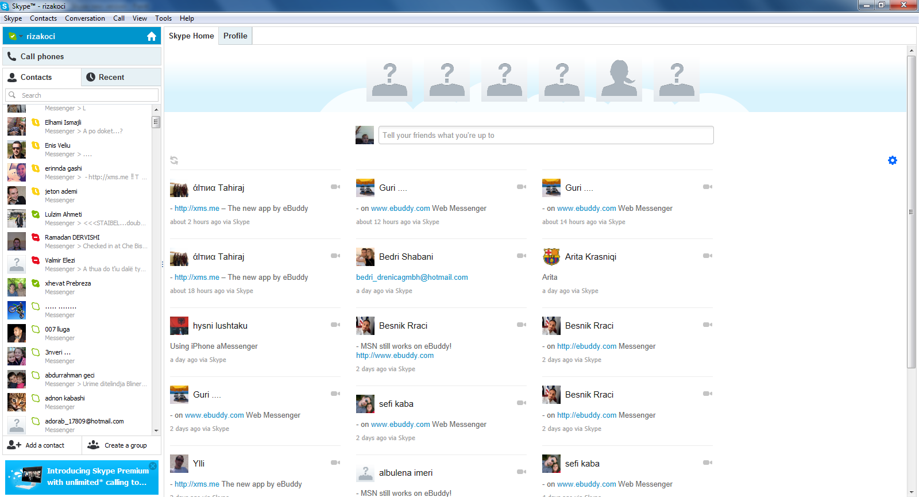This screenshot has height=497, width=919.
Task: Click the contact Search field
Action: [82, 95]
